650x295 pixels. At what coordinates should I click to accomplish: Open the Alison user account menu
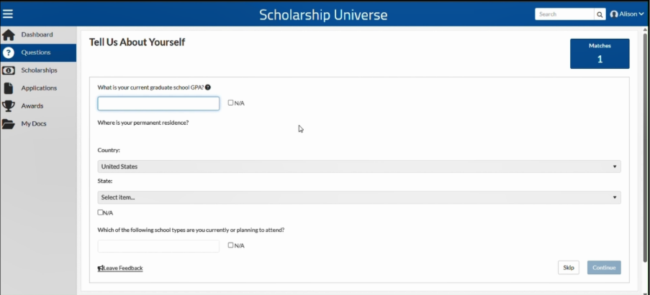(x=627, y=14)
